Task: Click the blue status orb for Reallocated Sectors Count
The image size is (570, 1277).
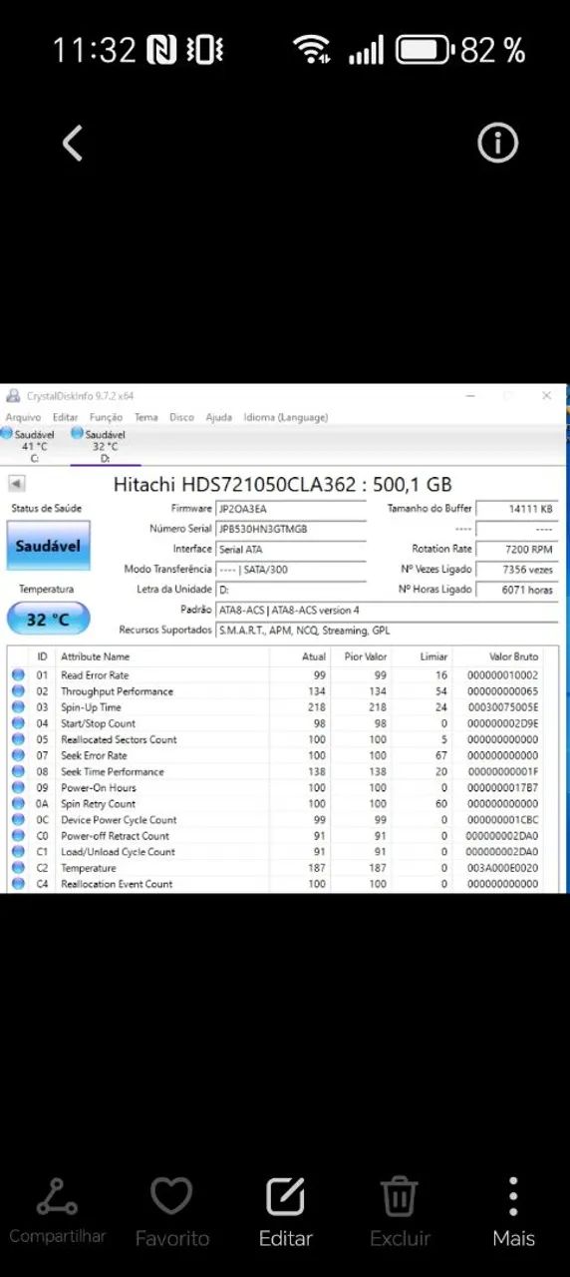Action: click(18, 739)
